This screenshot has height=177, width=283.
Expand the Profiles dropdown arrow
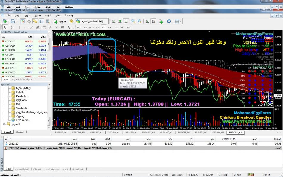pos(16,21)
